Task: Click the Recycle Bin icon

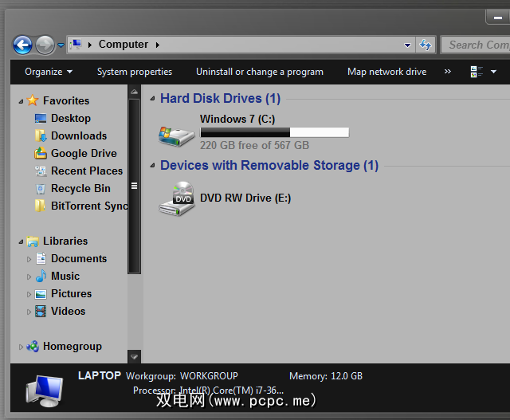Action: tap(41, 188)
